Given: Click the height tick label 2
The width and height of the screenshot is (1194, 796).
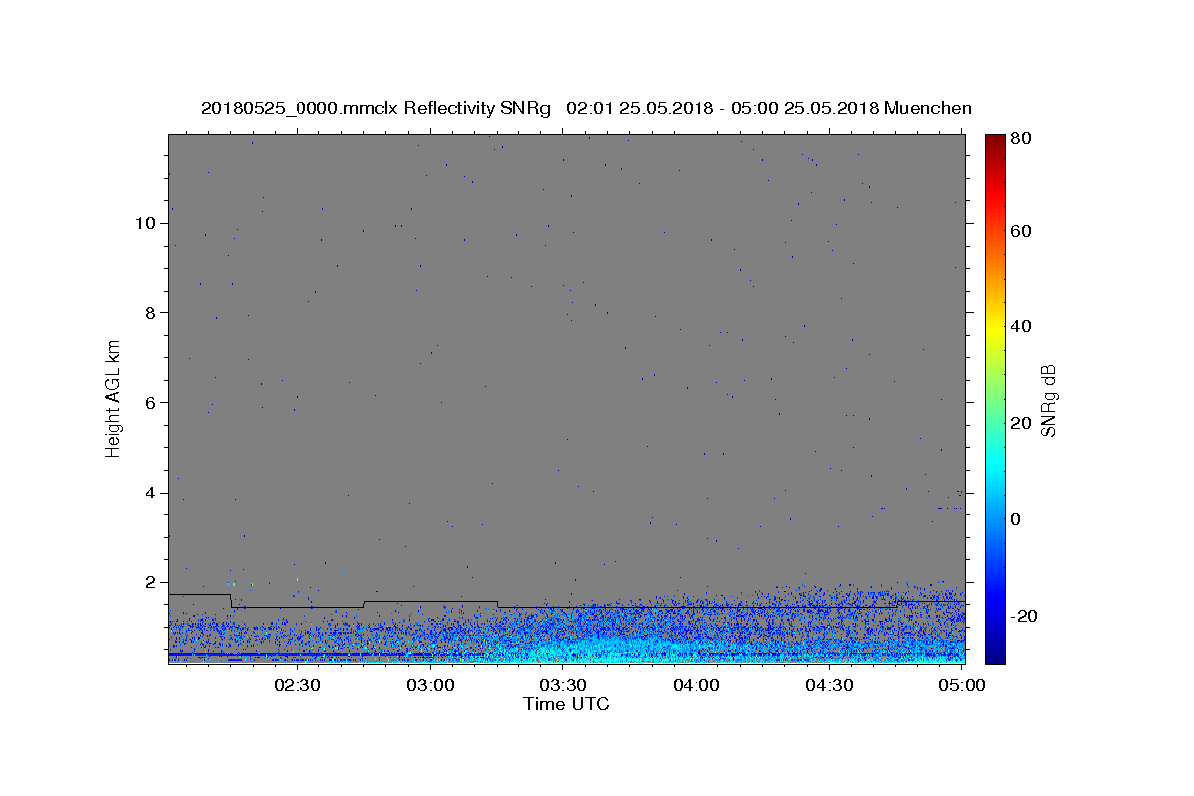Looking at the screenshot, I should 151,582.
